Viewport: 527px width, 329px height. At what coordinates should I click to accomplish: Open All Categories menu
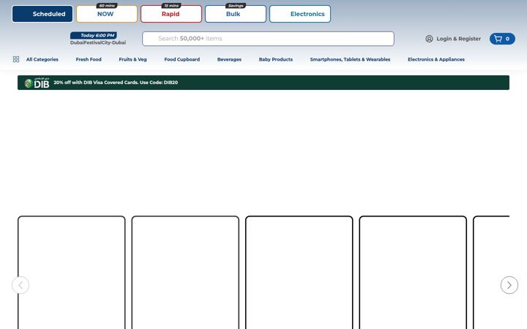point(42,59)
